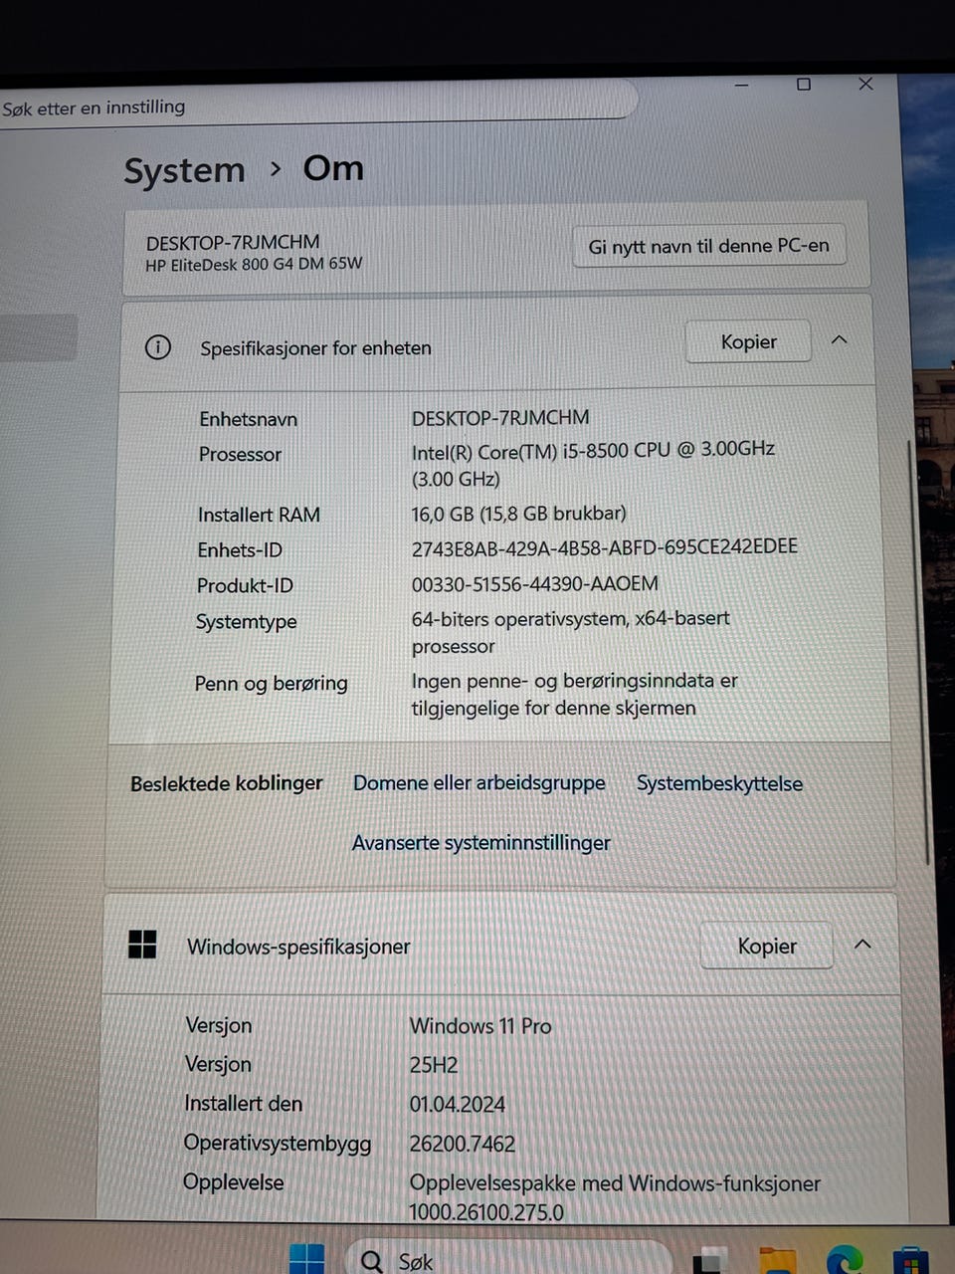Click the install date 01.04.2024
This screenshot has height=1274, width=955.
pyautogui.click(x=458, y=1104)
